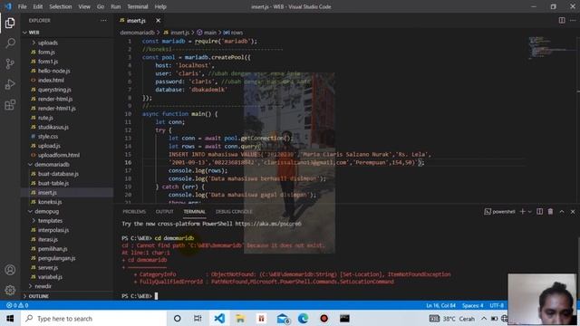This screenshot has height=326, width=580.
Task: Open render-html.js file
Action: tap(55, 99)
